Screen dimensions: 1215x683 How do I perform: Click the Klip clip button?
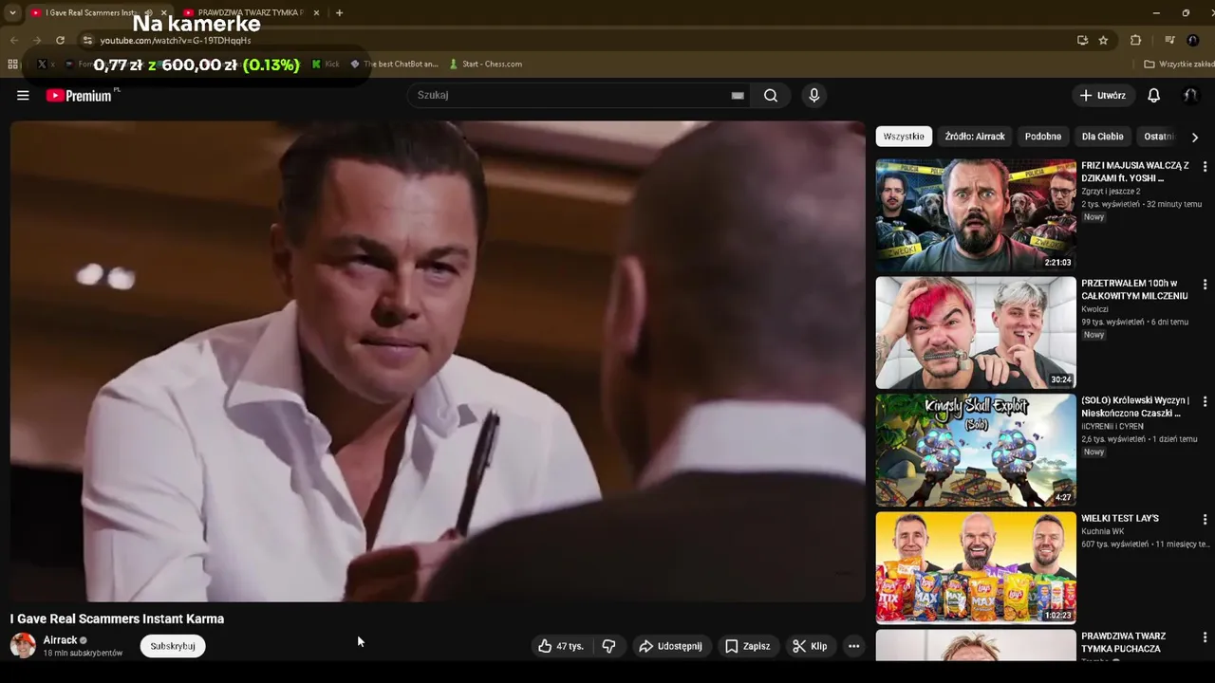pos(810,646)
